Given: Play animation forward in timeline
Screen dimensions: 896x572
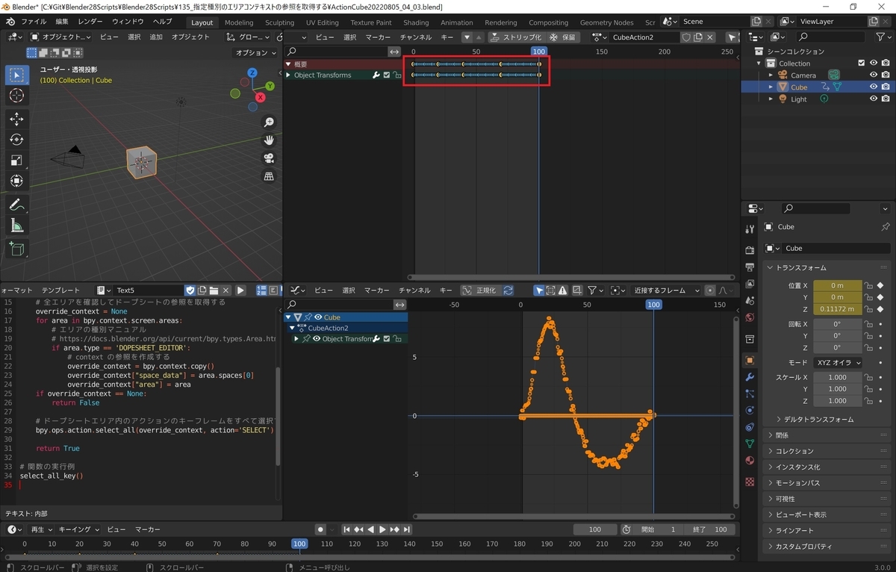Looking at the screenshot, I should click(383, 529).
